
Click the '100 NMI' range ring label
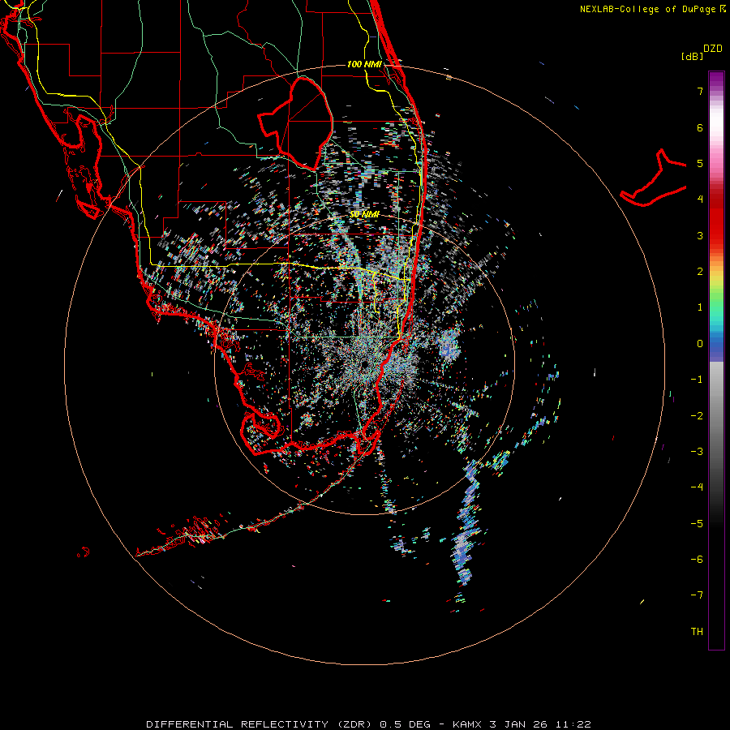364,64
